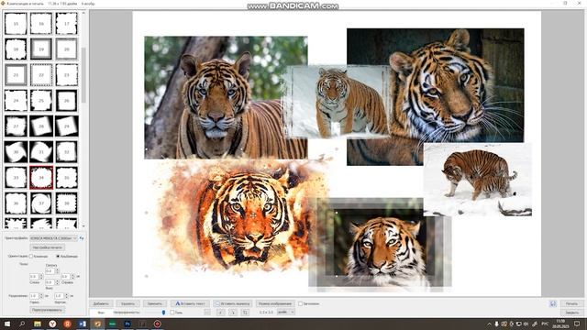Toggle the Fill (Заполнение) checkbox
Image resolution: width=587 pixels, height=330 pixels.
pos(300,303)
